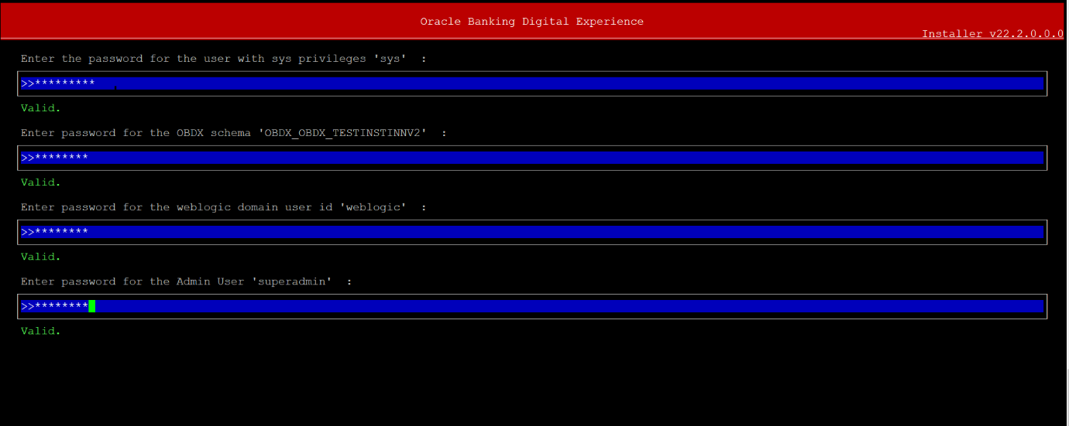The height and width of the screenshot is (426, 1069).
Task: Click the superadmin Admin User password field
Action: tap(532, 306)
